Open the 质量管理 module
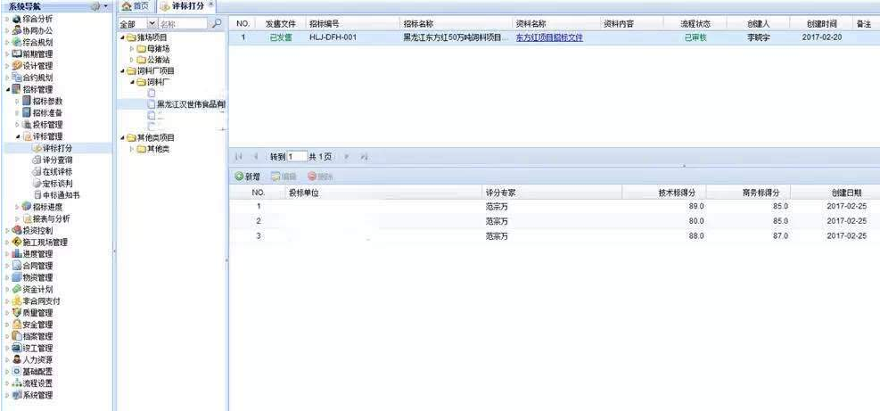Screen dimensions: 880x411 (x=41, y=312)
